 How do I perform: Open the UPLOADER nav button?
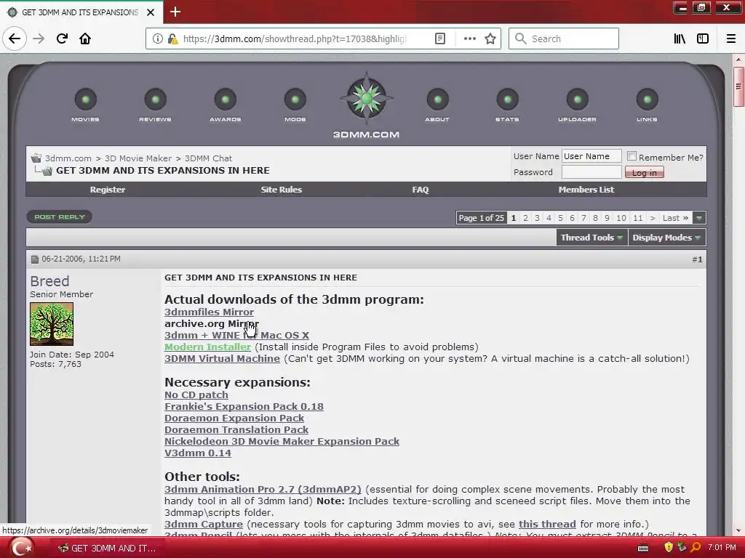coord(577,105)
